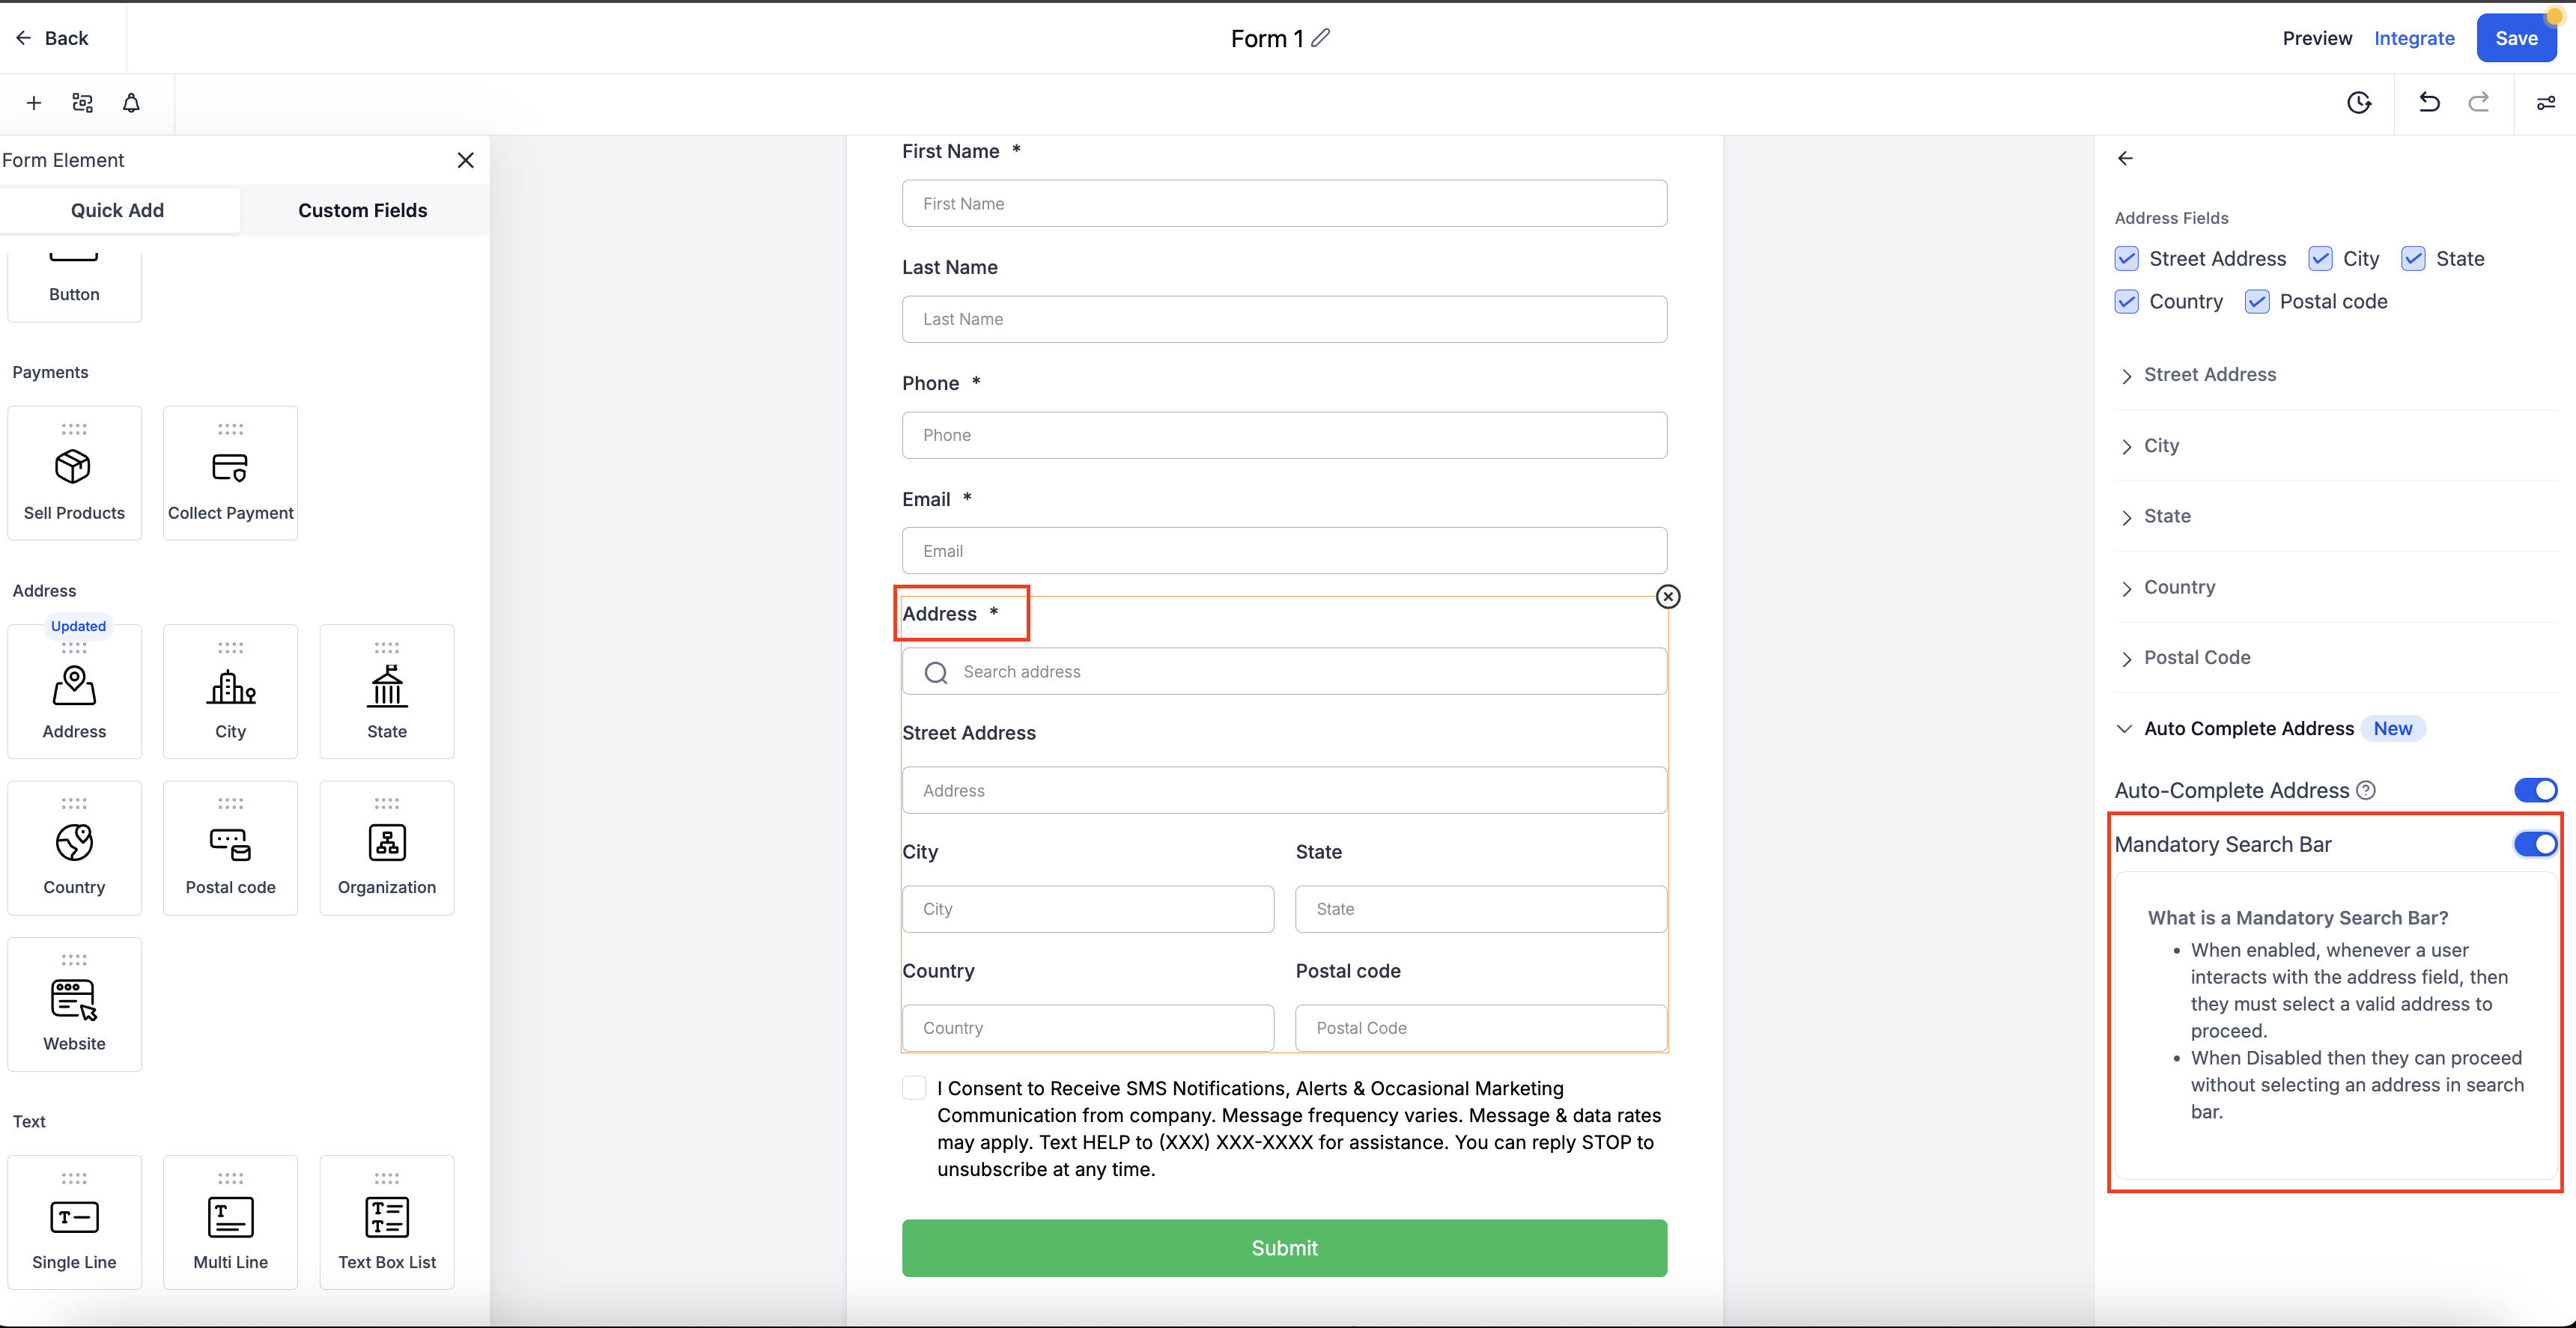Expand the Country settings section
This screenshot has height=1328, width=2576.
pos(2179,587)
